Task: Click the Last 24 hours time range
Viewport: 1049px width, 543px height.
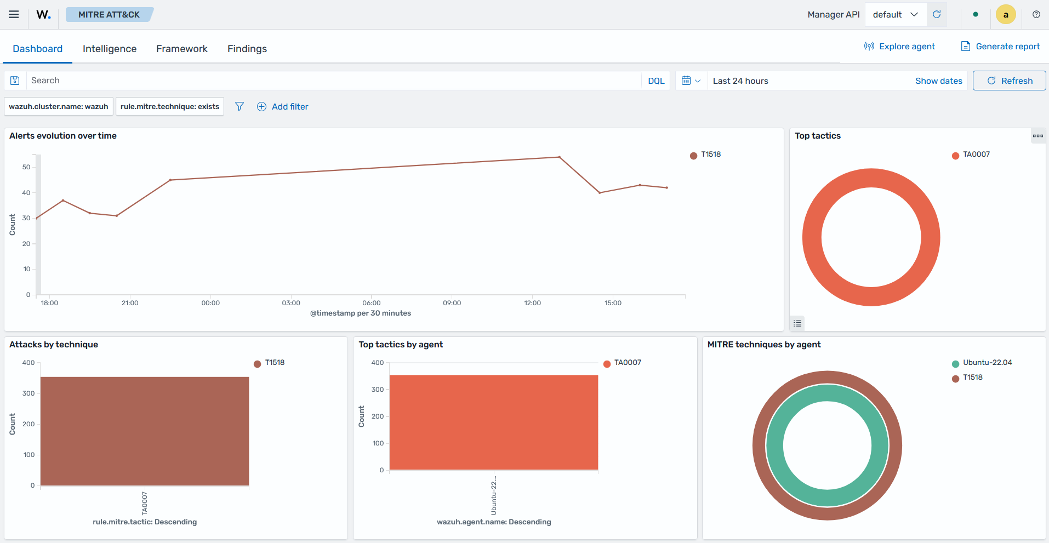Action: click(x=740, y=81)
